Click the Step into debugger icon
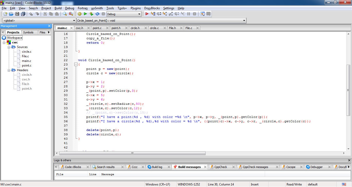352x187 pixels. click(165, 14)
